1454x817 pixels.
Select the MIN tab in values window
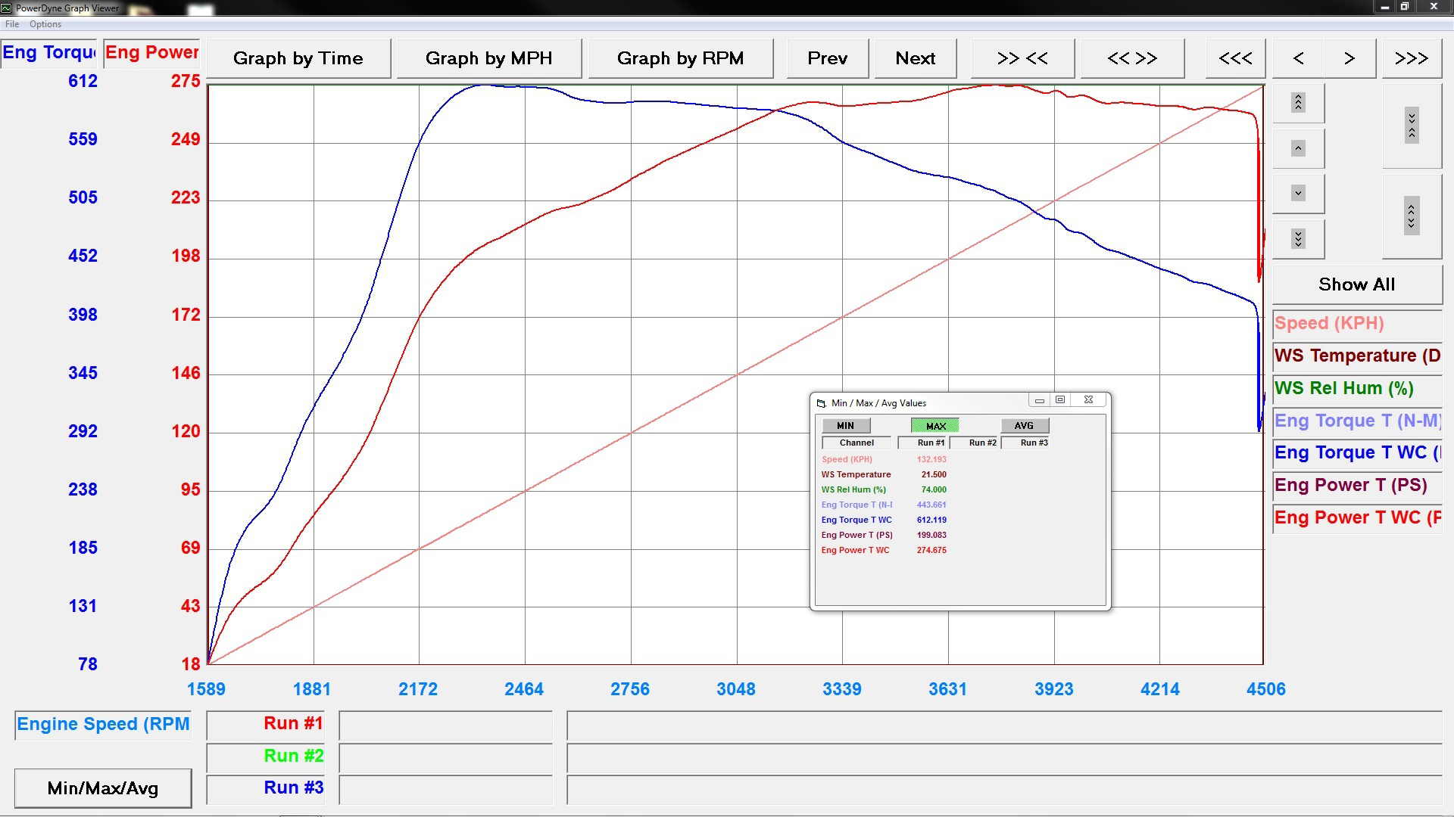point(846,426)
